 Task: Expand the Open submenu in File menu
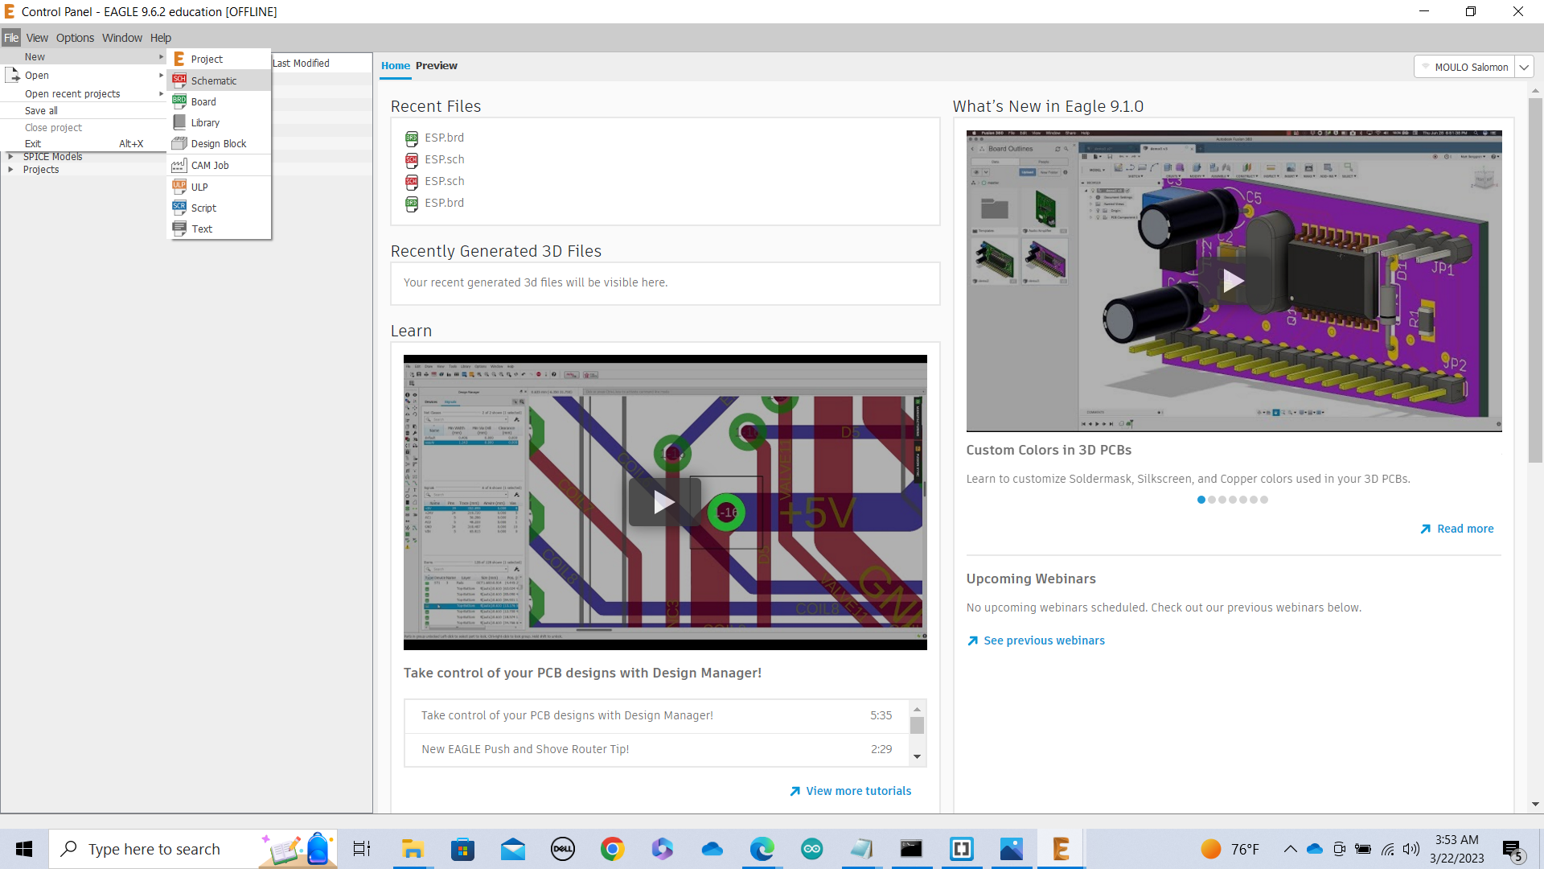pos(84,75)
